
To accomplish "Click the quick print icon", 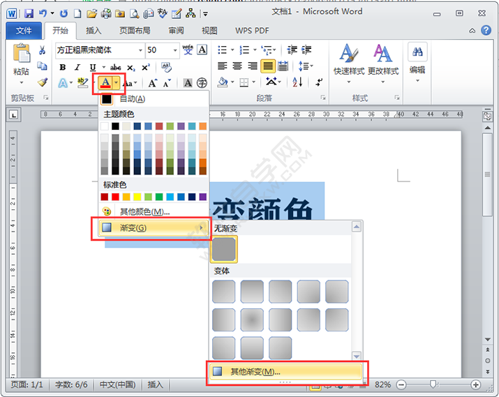I will click(106, 13).
